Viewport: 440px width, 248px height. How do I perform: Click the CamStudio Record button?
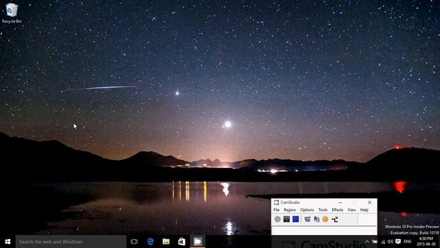(278, 219)
